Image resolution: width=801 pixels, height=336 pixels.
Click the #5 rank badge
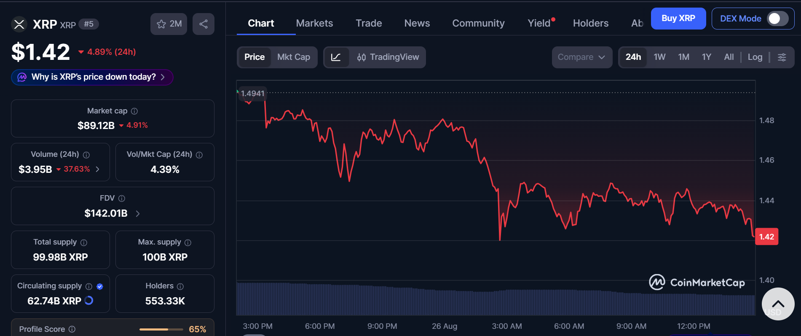(x=88, y=24)
